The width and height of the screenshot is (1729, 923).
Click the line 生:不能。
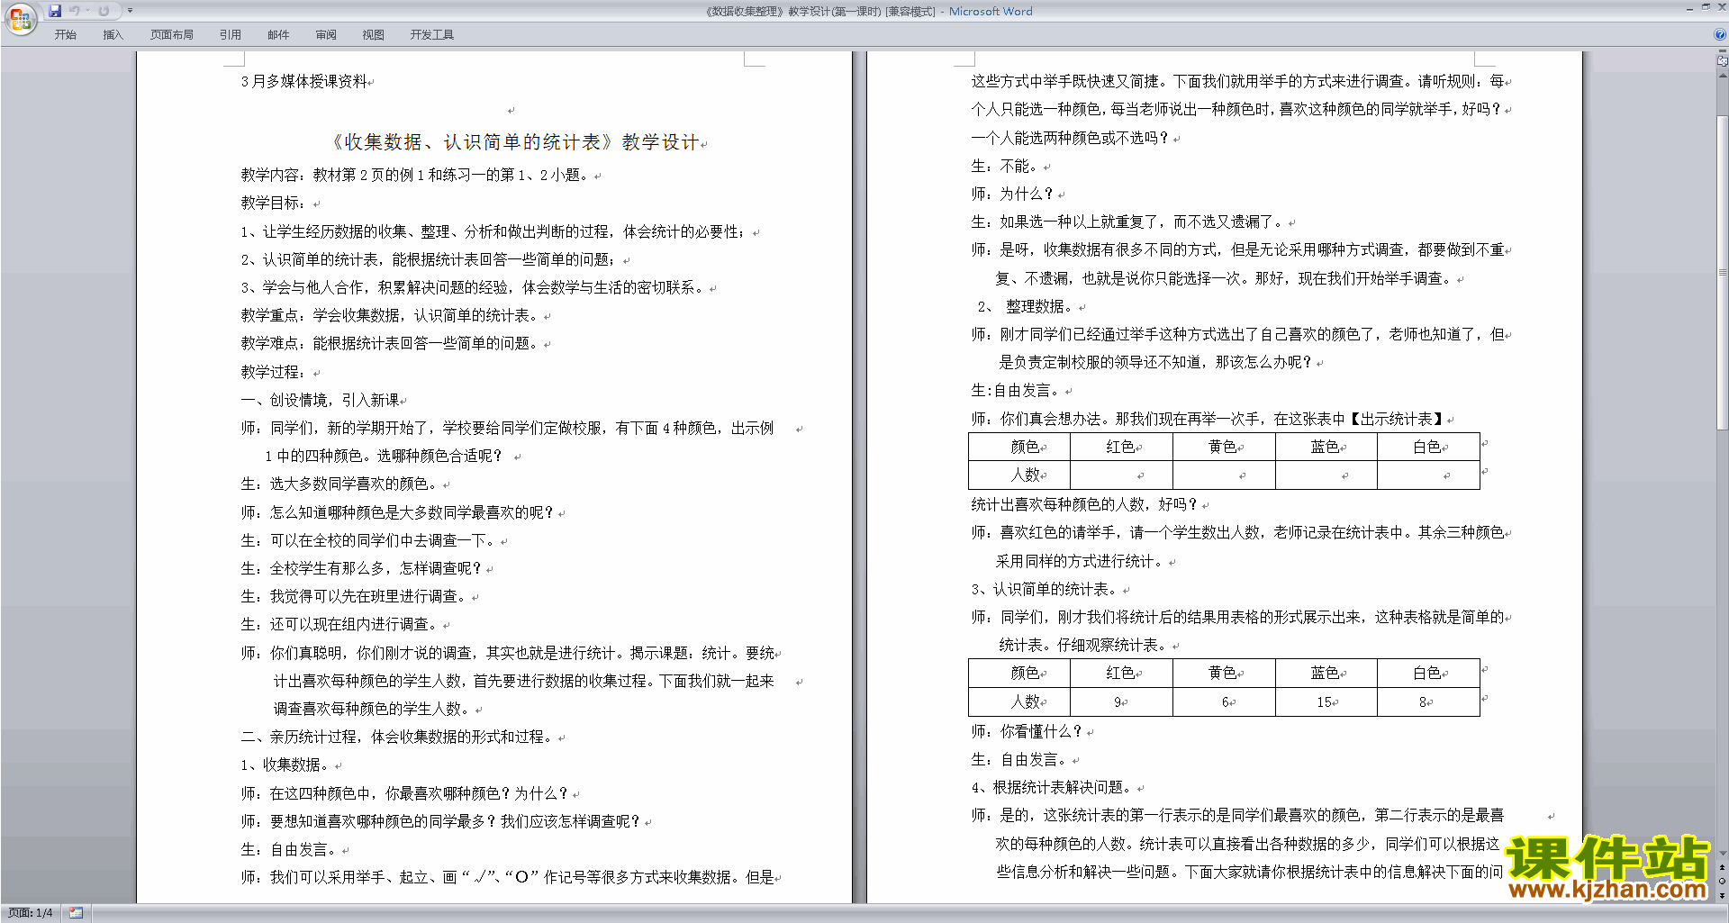pos(1004,166)
